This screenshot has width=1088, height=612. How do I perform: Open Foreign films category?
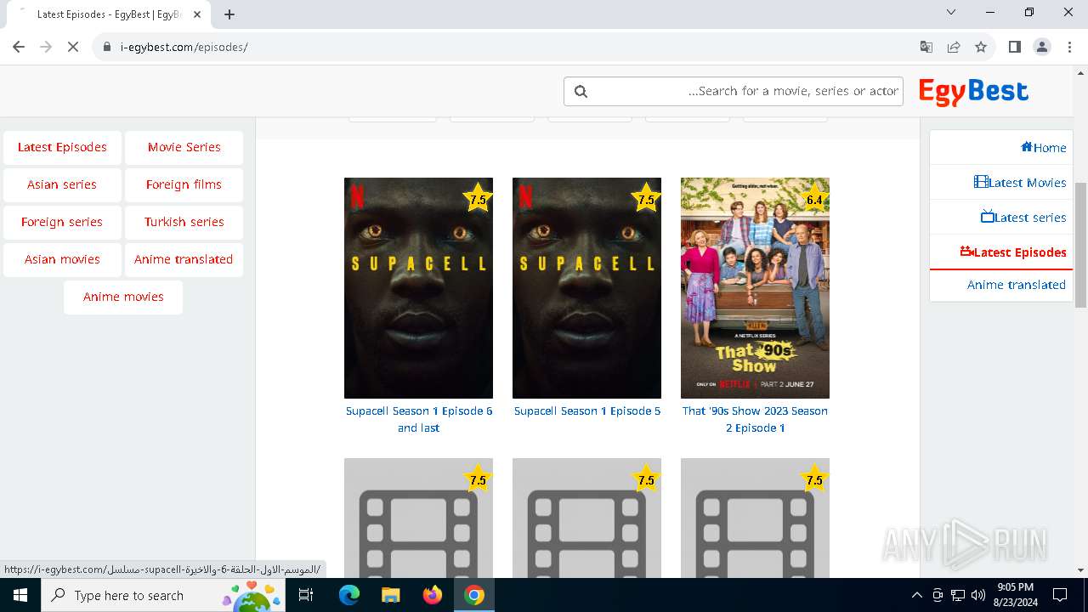184,184
